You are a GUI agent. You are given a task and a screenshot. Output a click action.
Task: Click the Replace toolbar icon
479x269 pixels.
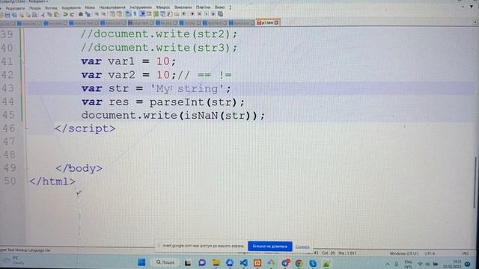pyautogui.click(x=88, y=14)
